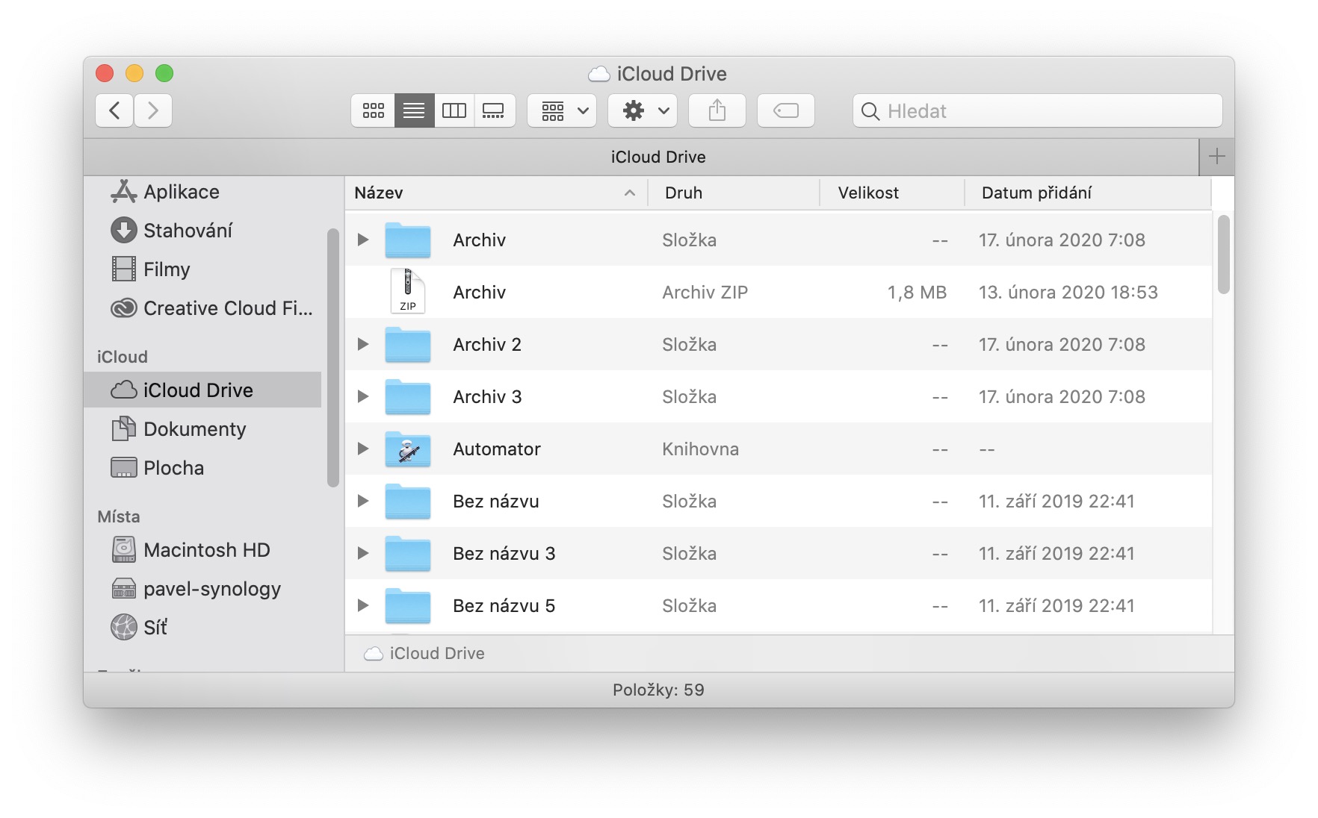Image resolution: width=1318 pixels, height=818 pixels.
Task: Click the Automator file name
Action: (497, 449)
